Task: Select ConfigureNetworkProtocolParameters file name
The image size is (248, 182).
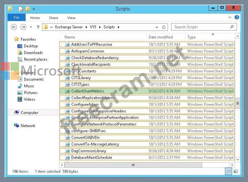Action: (104, 124)
